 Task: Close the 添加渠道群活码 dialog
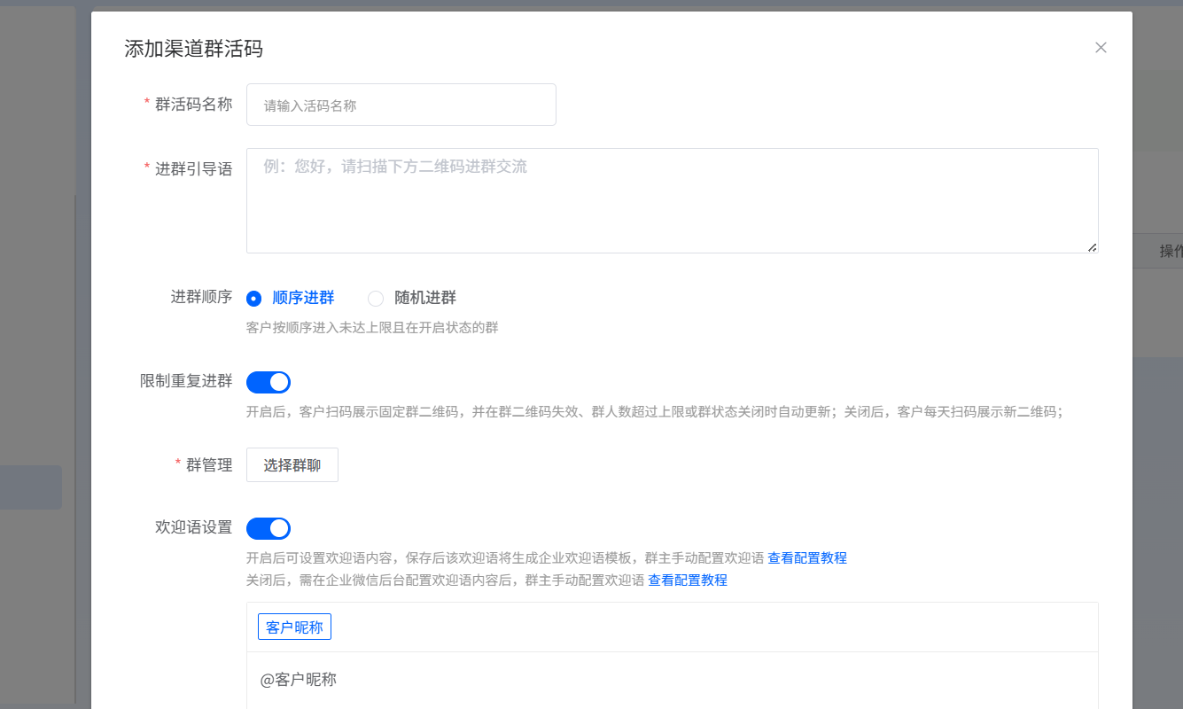[x=1101, y=48]
